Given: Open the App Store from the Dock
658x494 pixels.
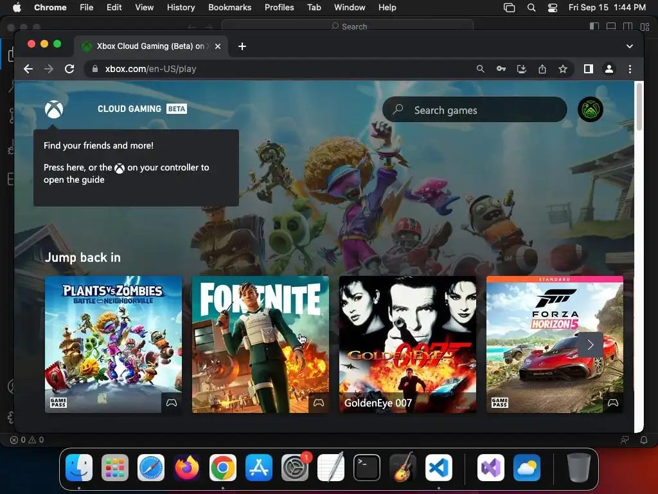Looking at the screenshot, I should 259,468.
